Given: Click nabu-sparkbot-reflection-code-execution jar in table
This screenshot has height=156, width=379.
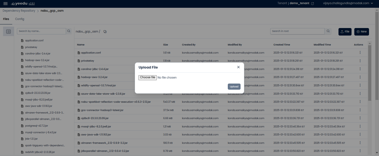Looking at the screenshot, I should point(116,102).
